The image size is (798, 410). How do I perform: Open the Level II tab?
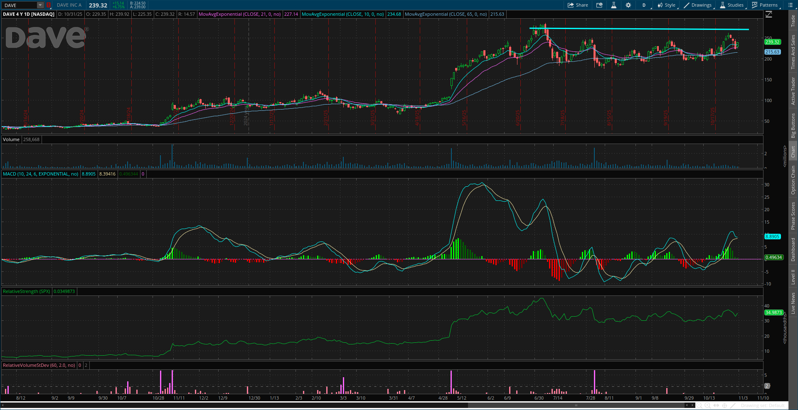pyautogui.click(x=793, y=277)
